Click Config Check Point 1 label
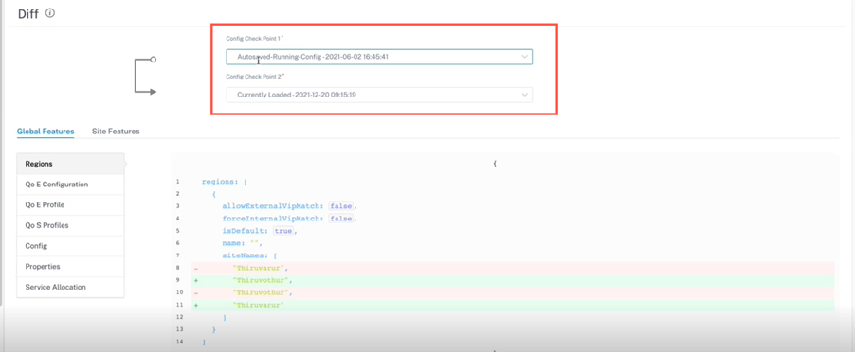The image size is (855, 352). pyautogui.click(x=255, y=39)
